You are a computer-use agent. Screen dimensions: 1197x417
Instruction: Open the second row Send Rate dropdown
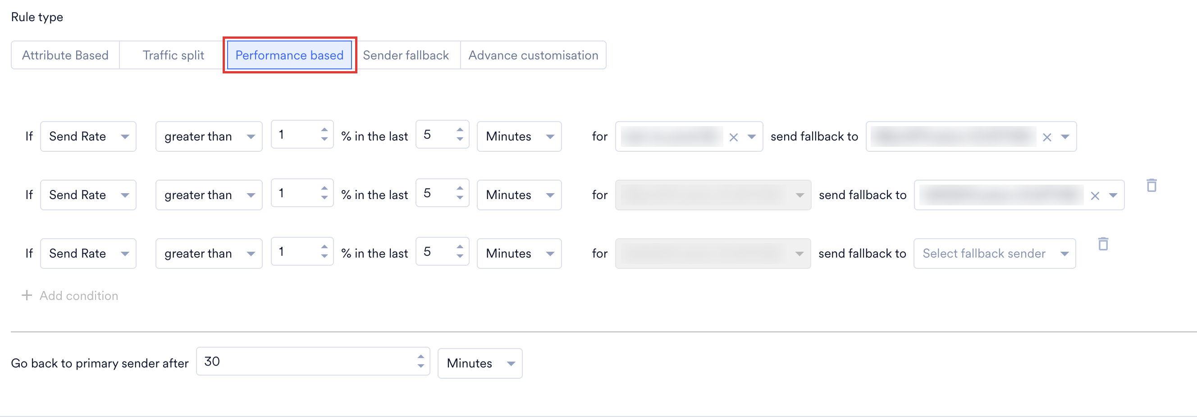(x=88, y=195)
